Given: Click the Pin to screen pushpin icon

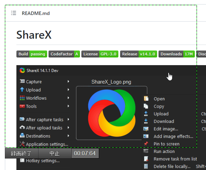Looking at the screenshot, I should [146, 144].
